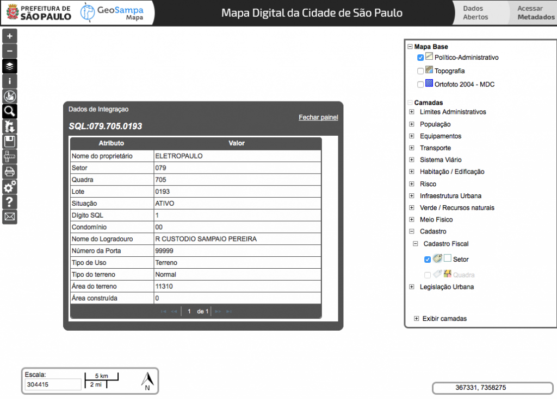The width and height of the screenshot is (557, 399).
Task: Collapse the Cadastro Fiscal group
Action: (x=414, y=244)
